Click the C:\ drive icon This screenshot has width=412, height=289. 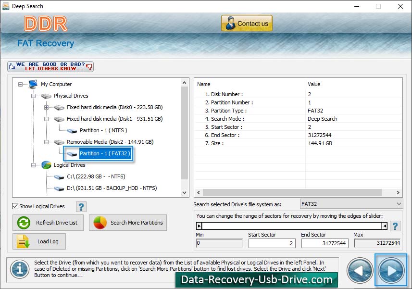(x=59, y=177)
